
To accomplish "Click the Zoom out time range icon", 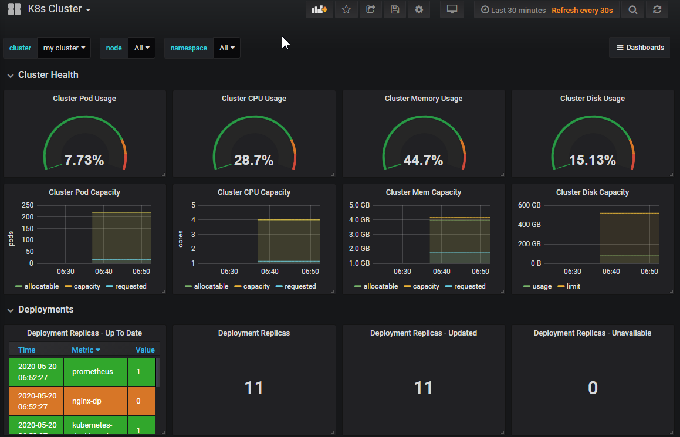I will [632, 9].
